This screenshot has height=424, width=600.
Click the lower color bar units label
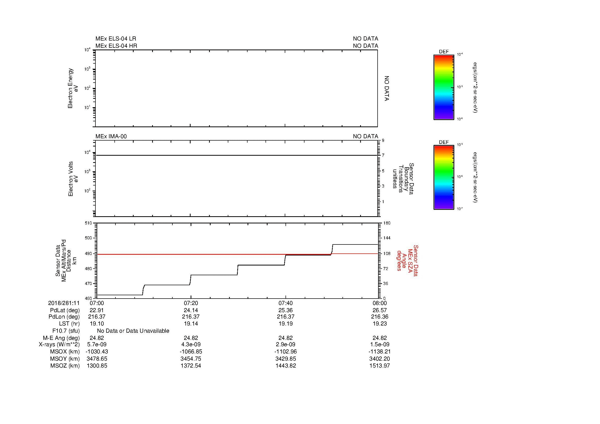[475, 178]
